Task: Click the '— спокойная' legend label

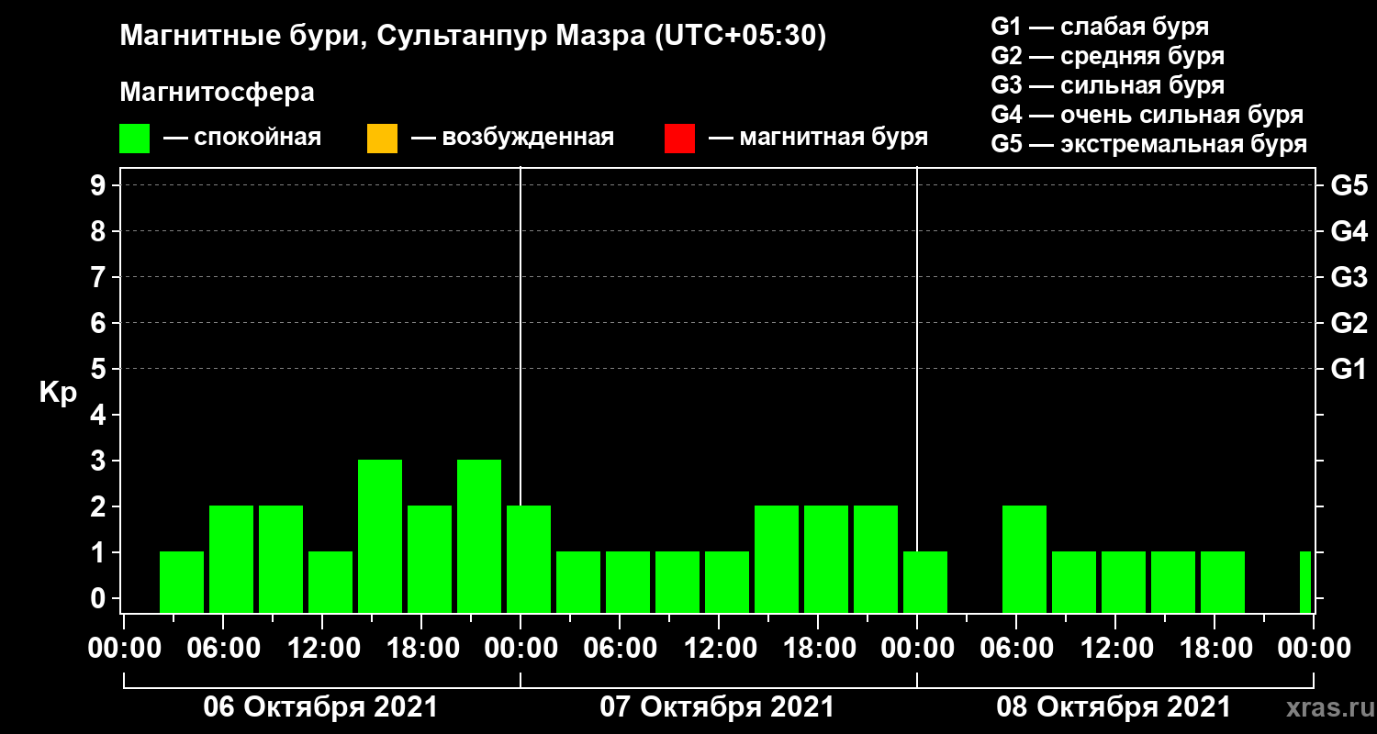Action: point(241,138)
